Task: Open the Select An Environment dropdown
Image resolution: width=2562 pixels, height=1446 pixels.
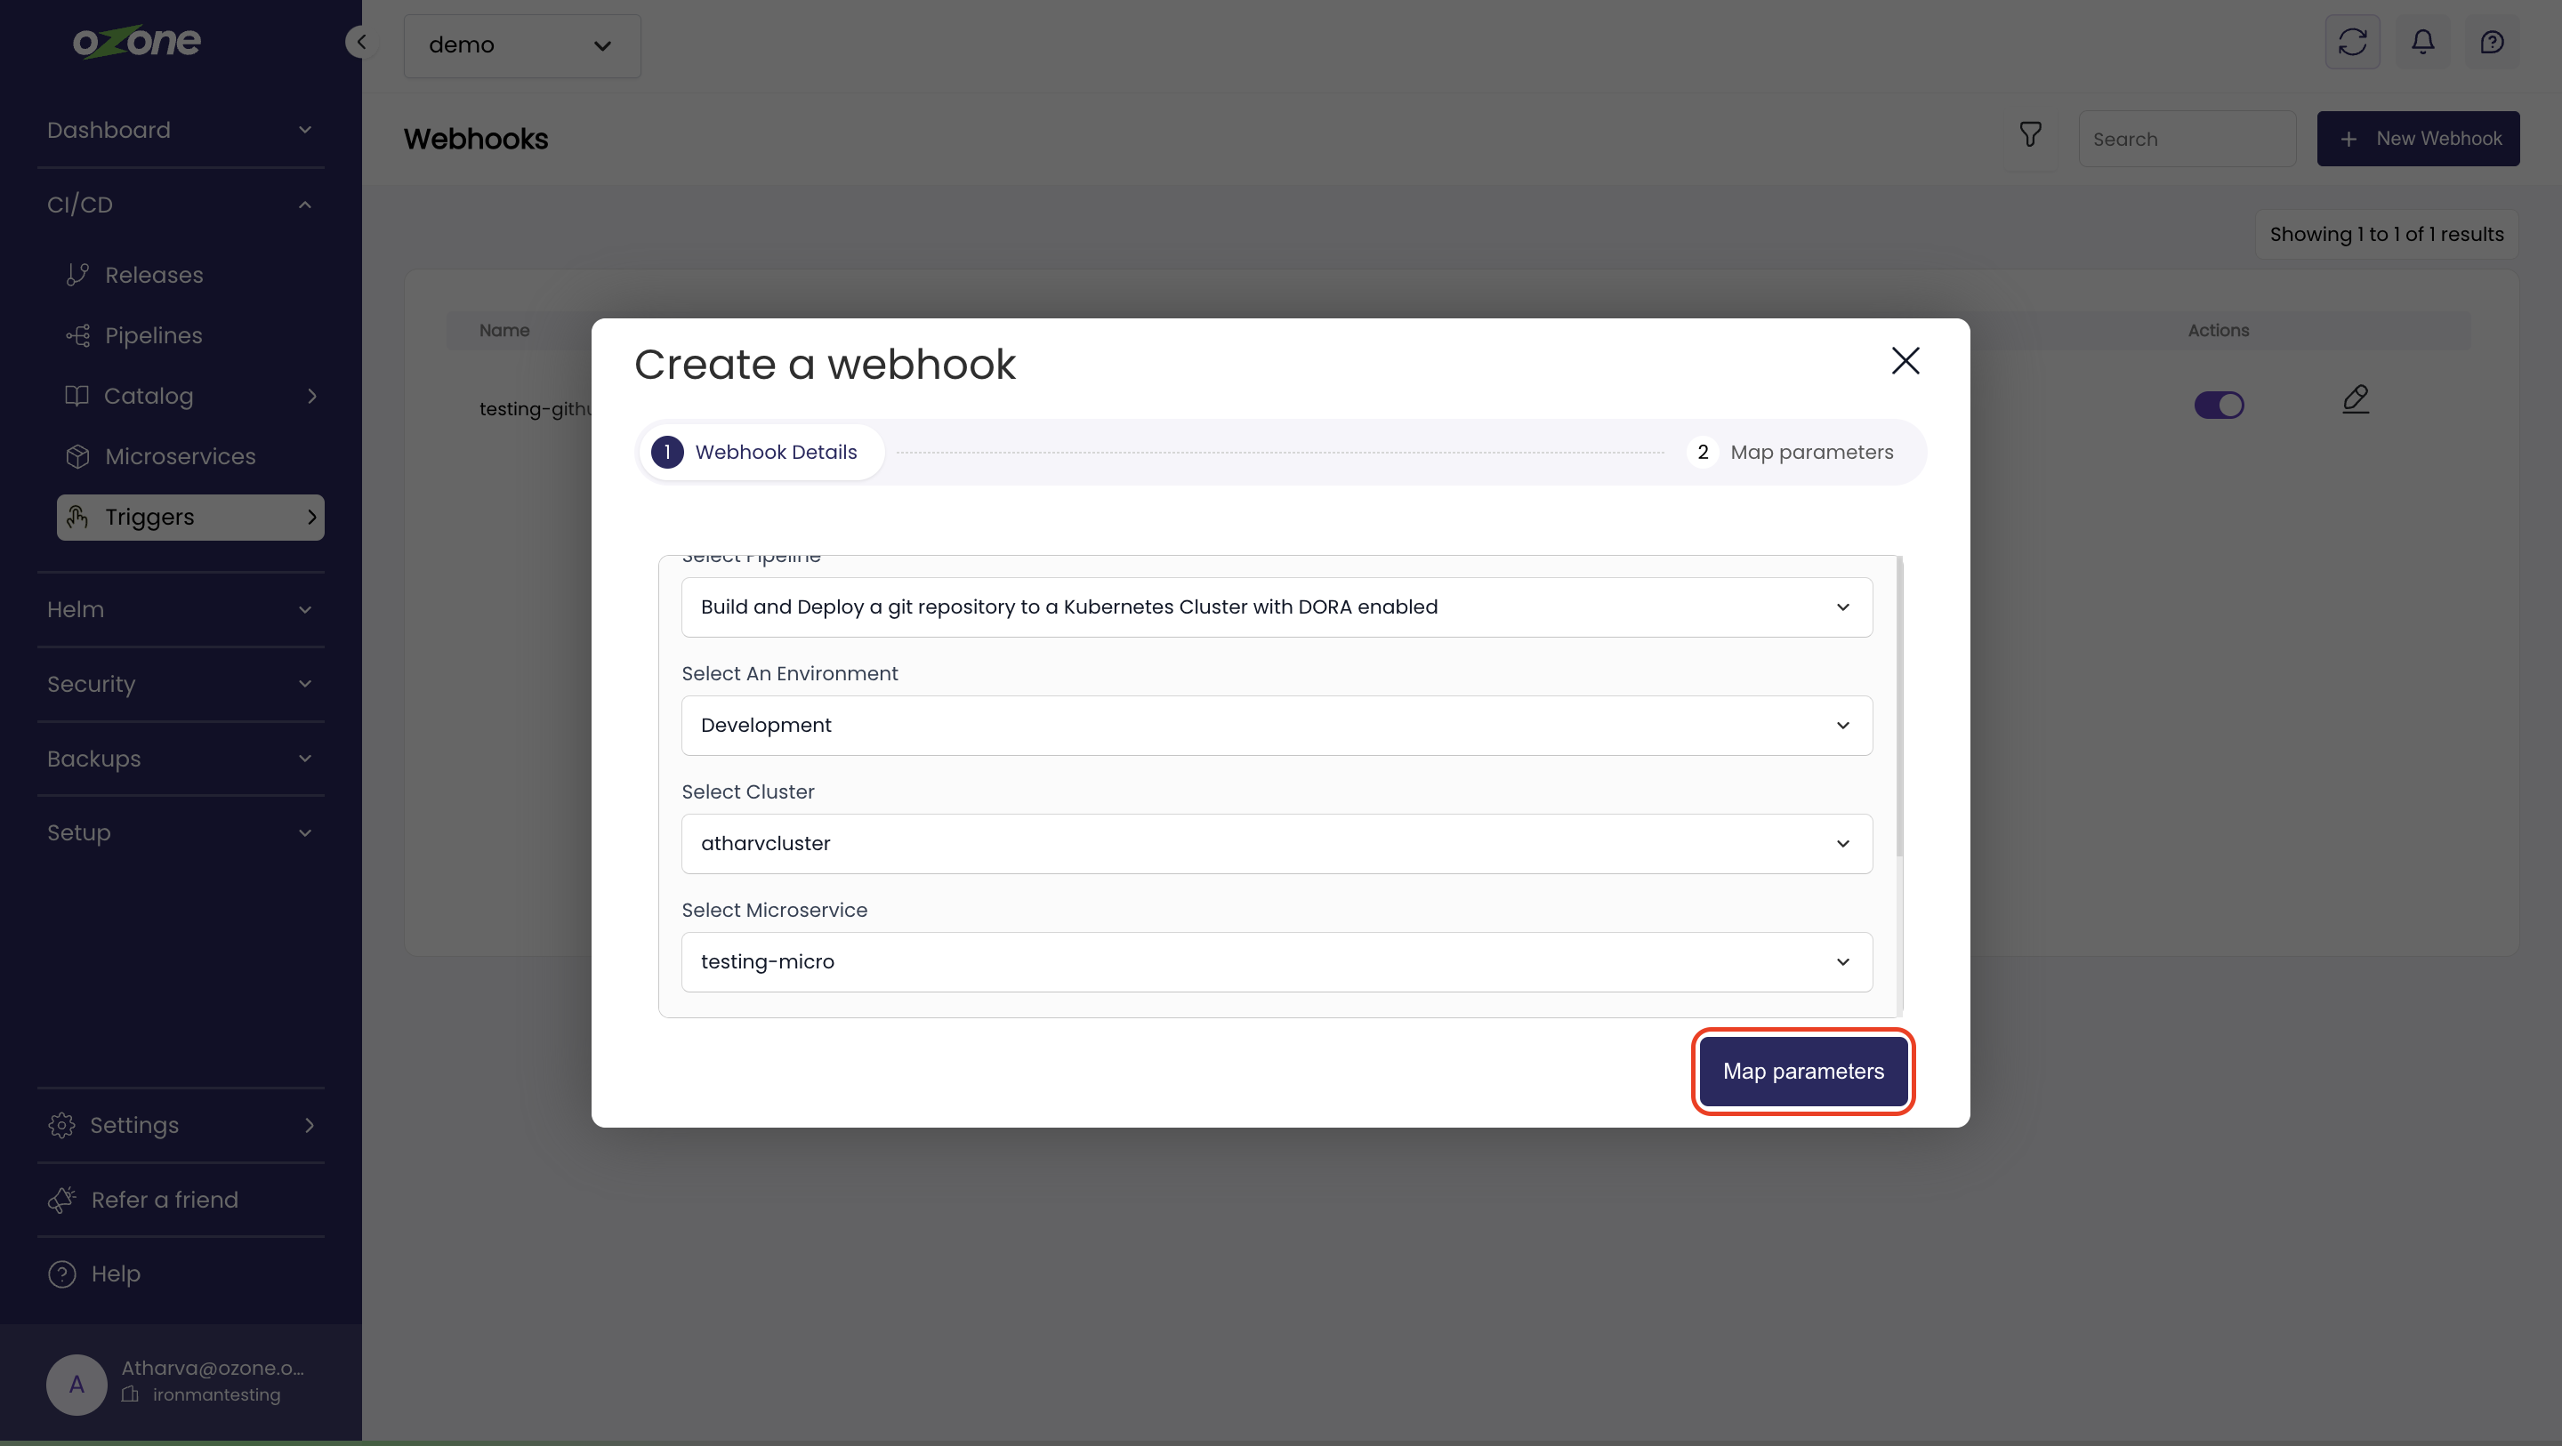Action: (1276, 725)
